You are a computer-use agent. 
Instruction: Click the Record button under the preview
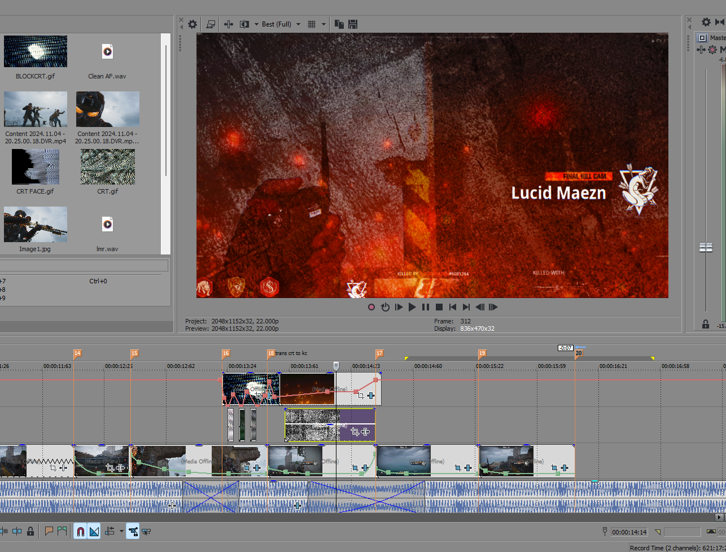(371, 307)
